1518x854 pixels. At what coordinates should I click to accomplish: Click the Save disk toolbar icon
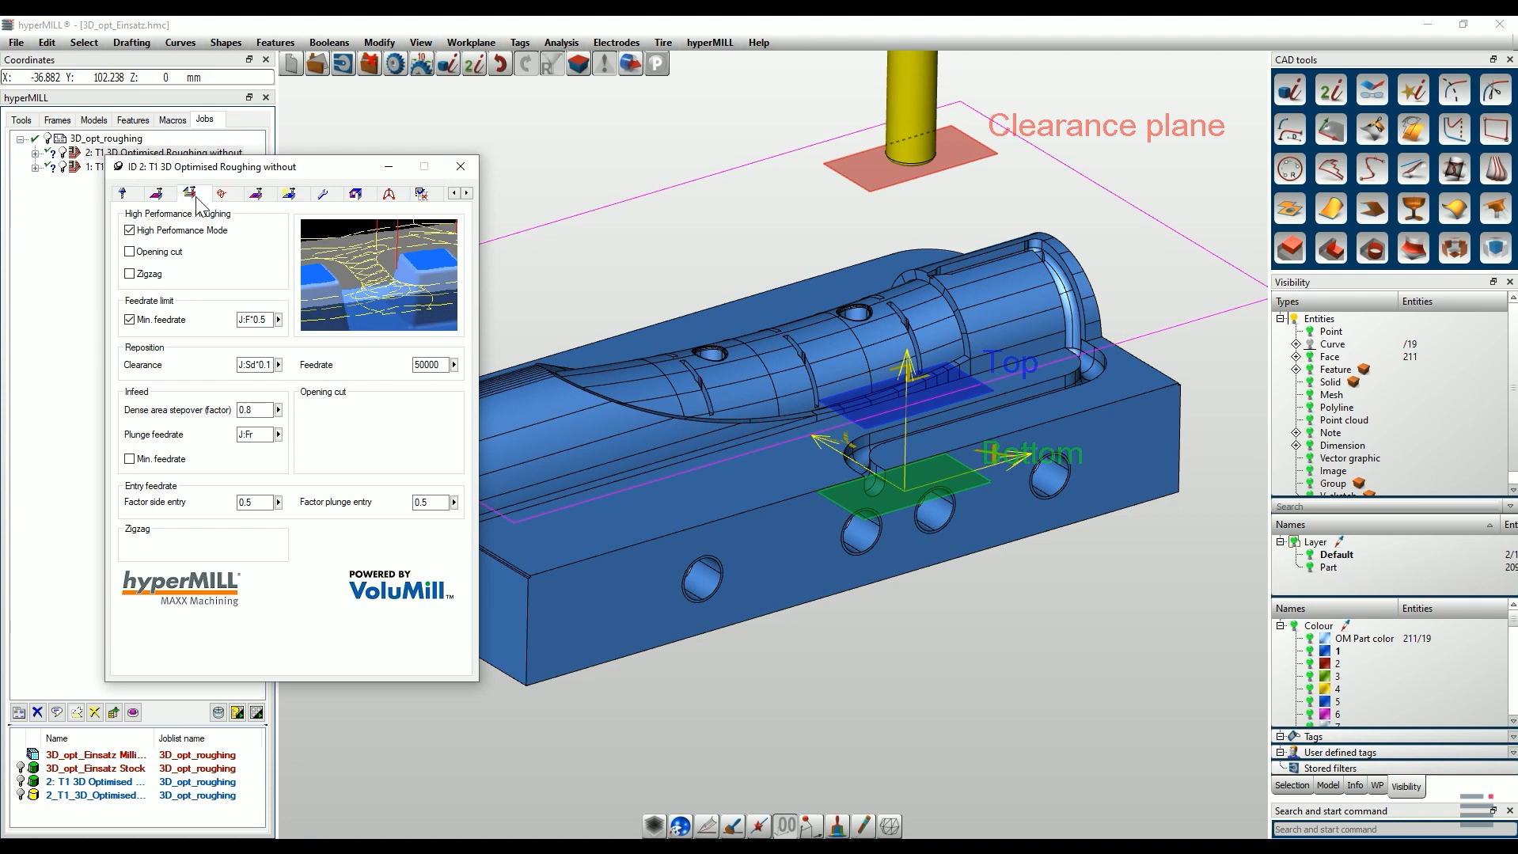tap(343, 64)
